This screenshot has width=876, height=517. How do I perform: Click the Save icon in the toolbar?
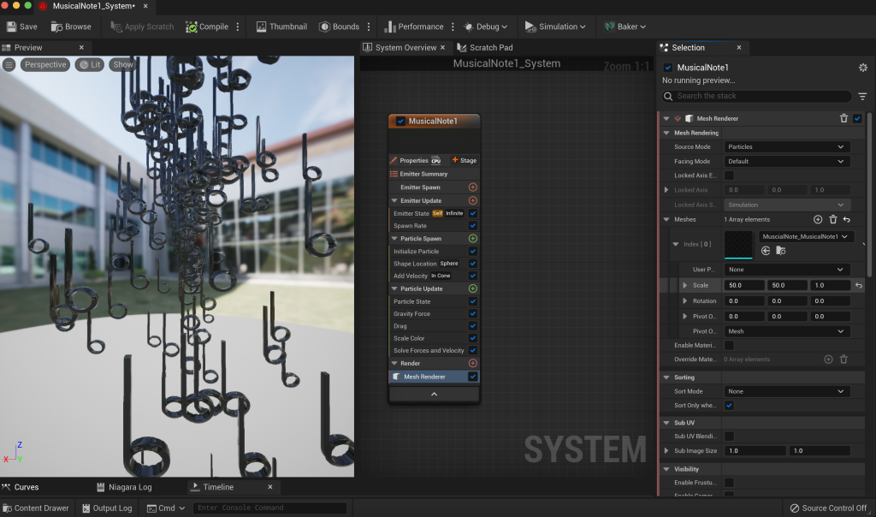point(10,27)
